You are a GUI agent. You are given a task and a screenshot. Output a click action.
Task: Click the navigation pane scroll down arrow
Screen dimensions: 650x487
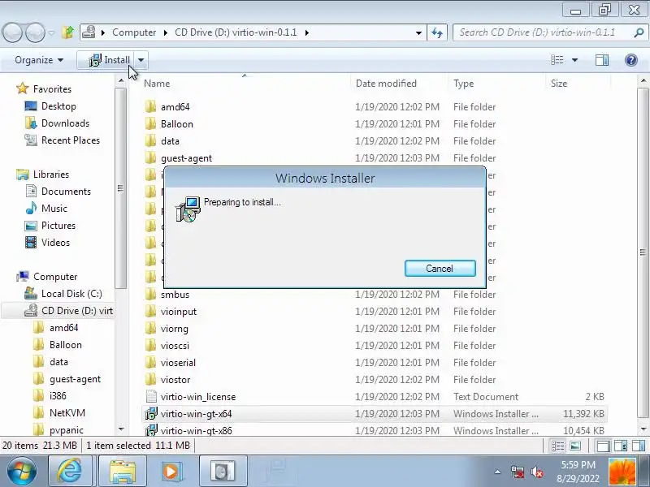pyautogui.click(x=121, y=429)
